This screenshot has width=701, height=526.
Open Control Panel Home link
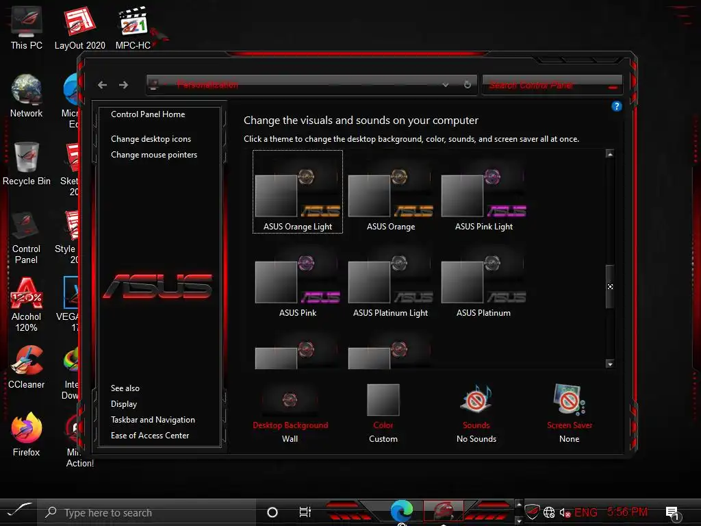[148, 114]
